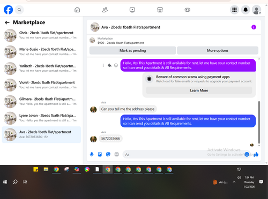Go back using Marketplace arrow
The height and width of the screenshot is (199, 268).
[7, 22]
